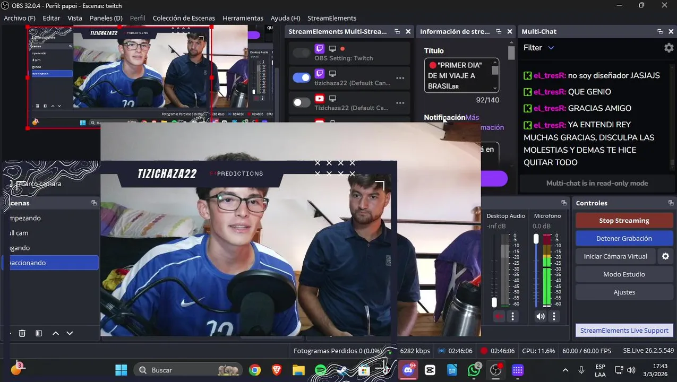Adjust the Microfono volume slider
Screen dimensions: 677x382
pyautogui.click(x=536, y=239)
